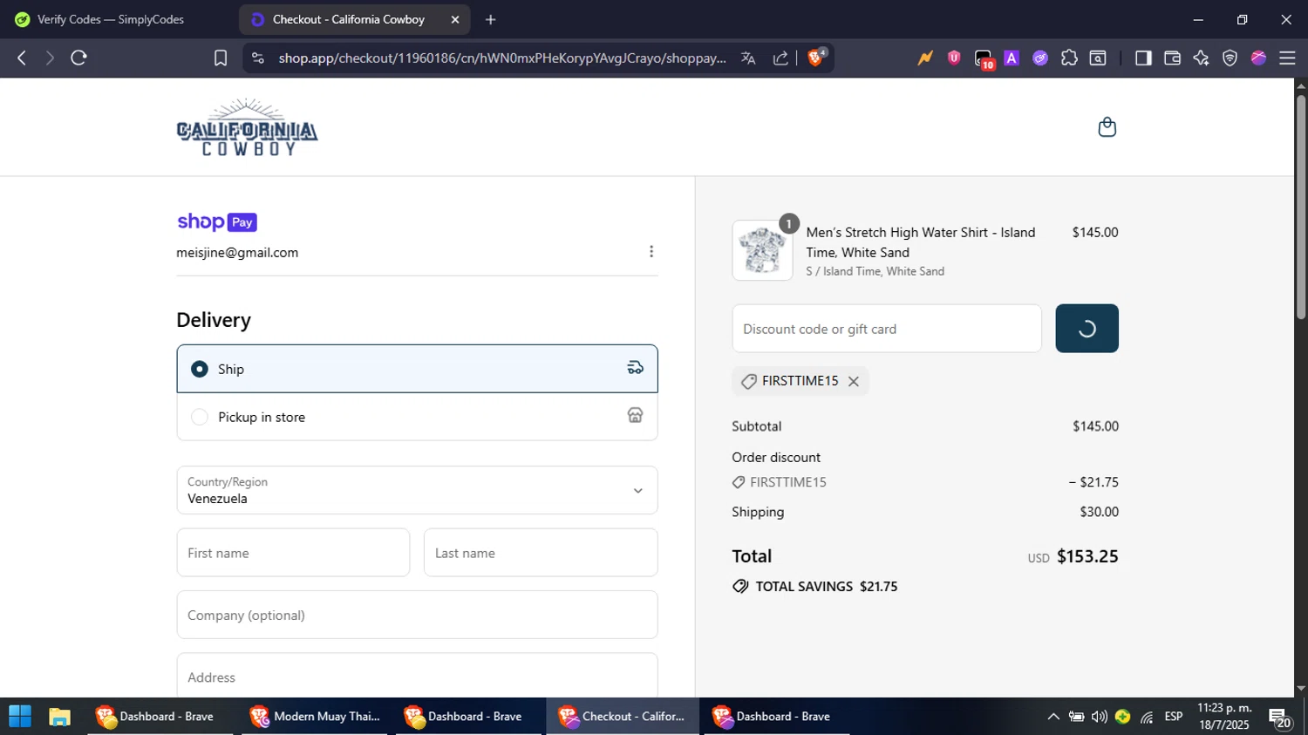The height and width of the screenshot is (735, 1308).
Task: Open the extension icon with red 10 badge
Action: pos(984,59)
